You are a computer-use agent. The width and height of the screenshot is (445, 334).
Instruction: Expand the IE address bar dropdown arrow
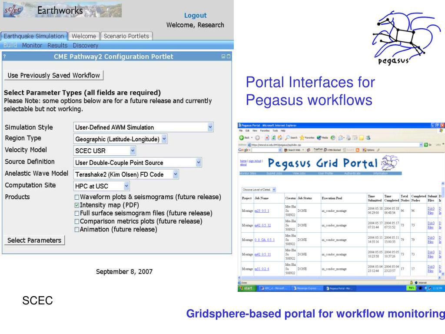[x=421, y=144]
